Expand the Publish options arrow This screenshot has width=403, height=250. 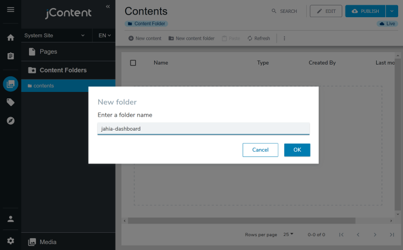(x=392, y=11)
